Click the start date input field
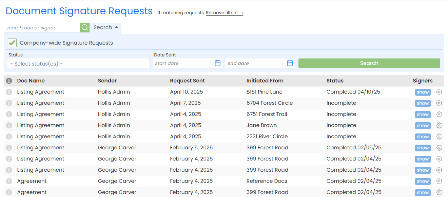 click(183, 63)
